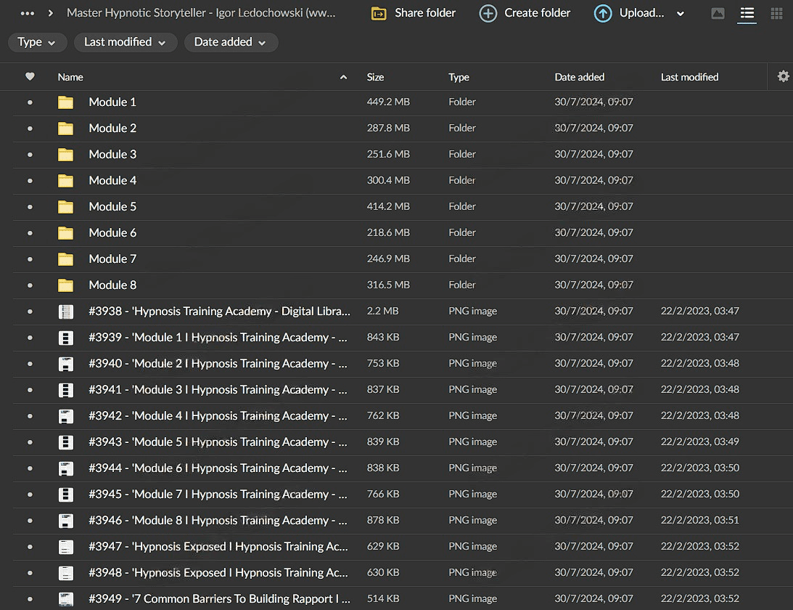Open the Date added filter dropdown
The width and height of the screenshot is (793, 610).
pyautogui.click(x=231, y=42)
